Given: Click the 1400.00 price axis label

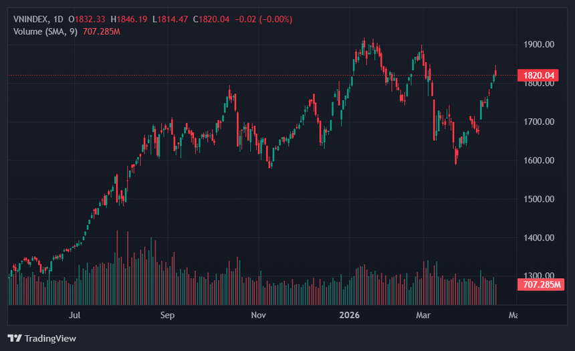Looking at the screenshot, I should coord(538,238).
